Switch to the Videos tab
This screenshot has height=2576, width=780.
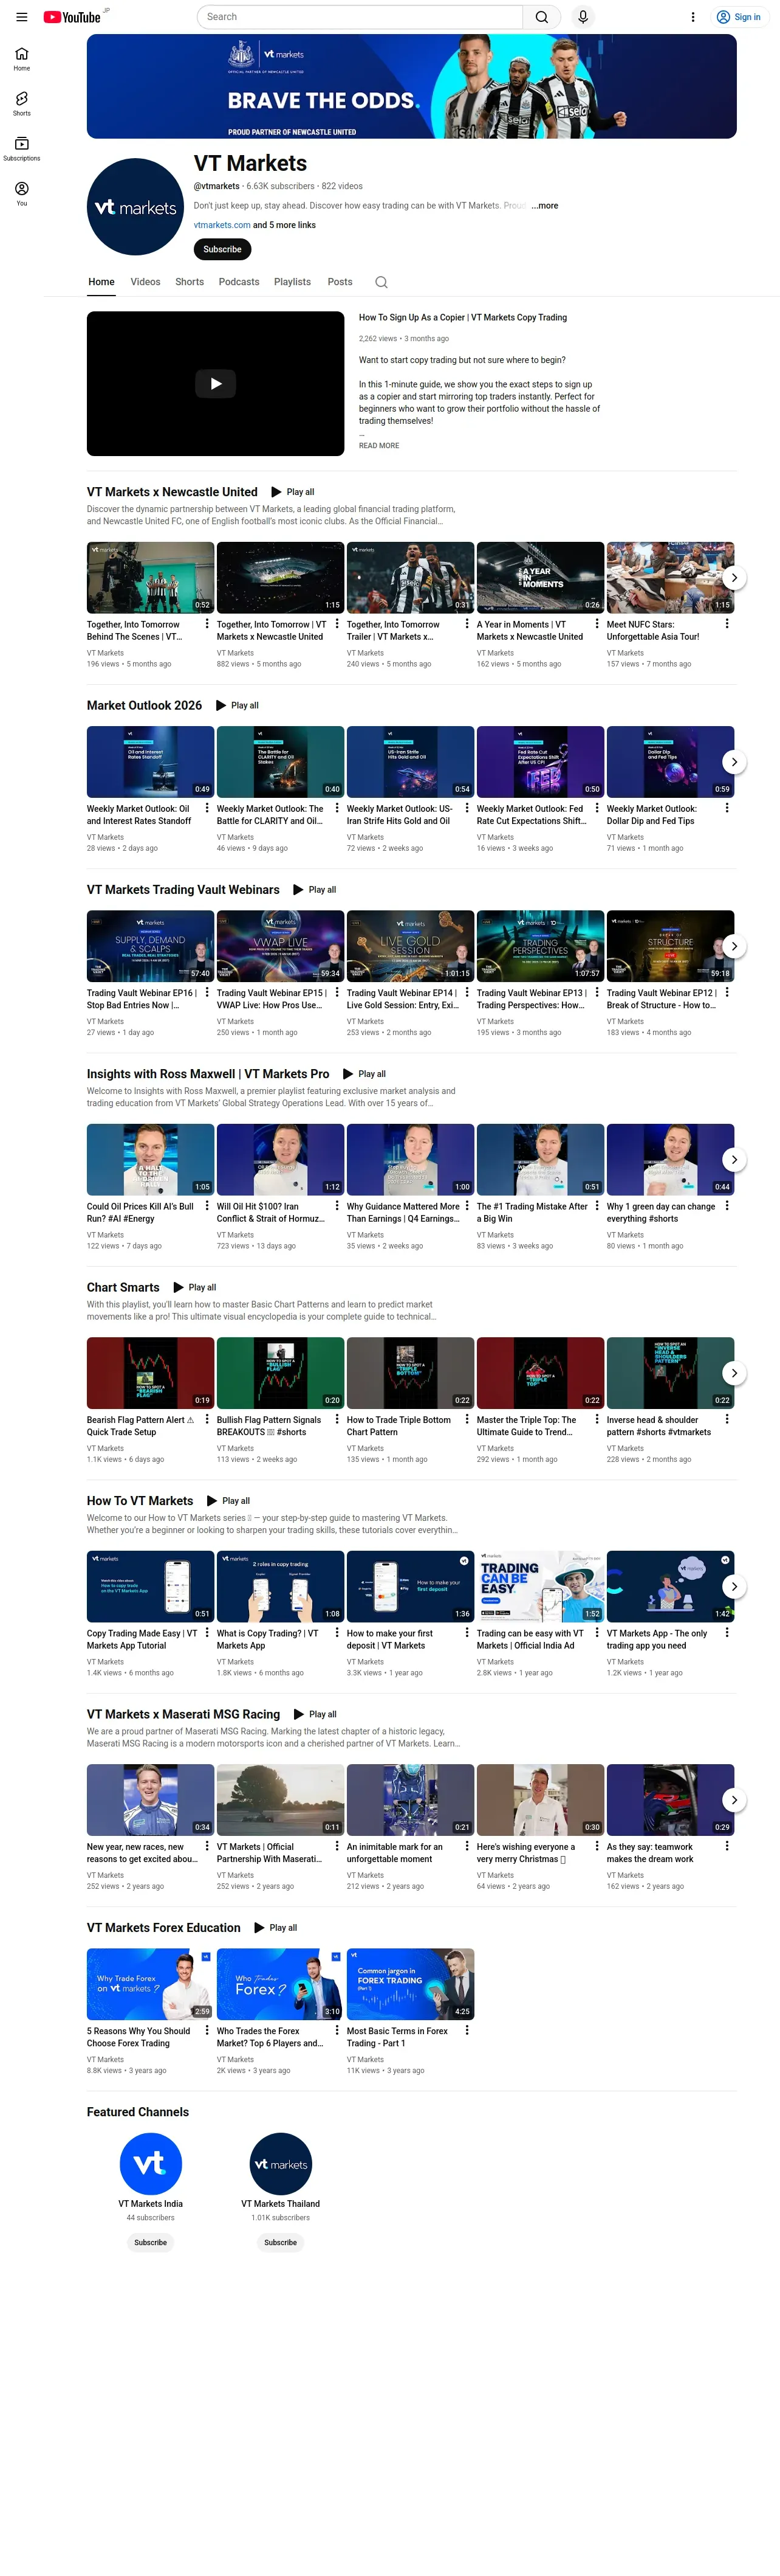tap(146, 282)
